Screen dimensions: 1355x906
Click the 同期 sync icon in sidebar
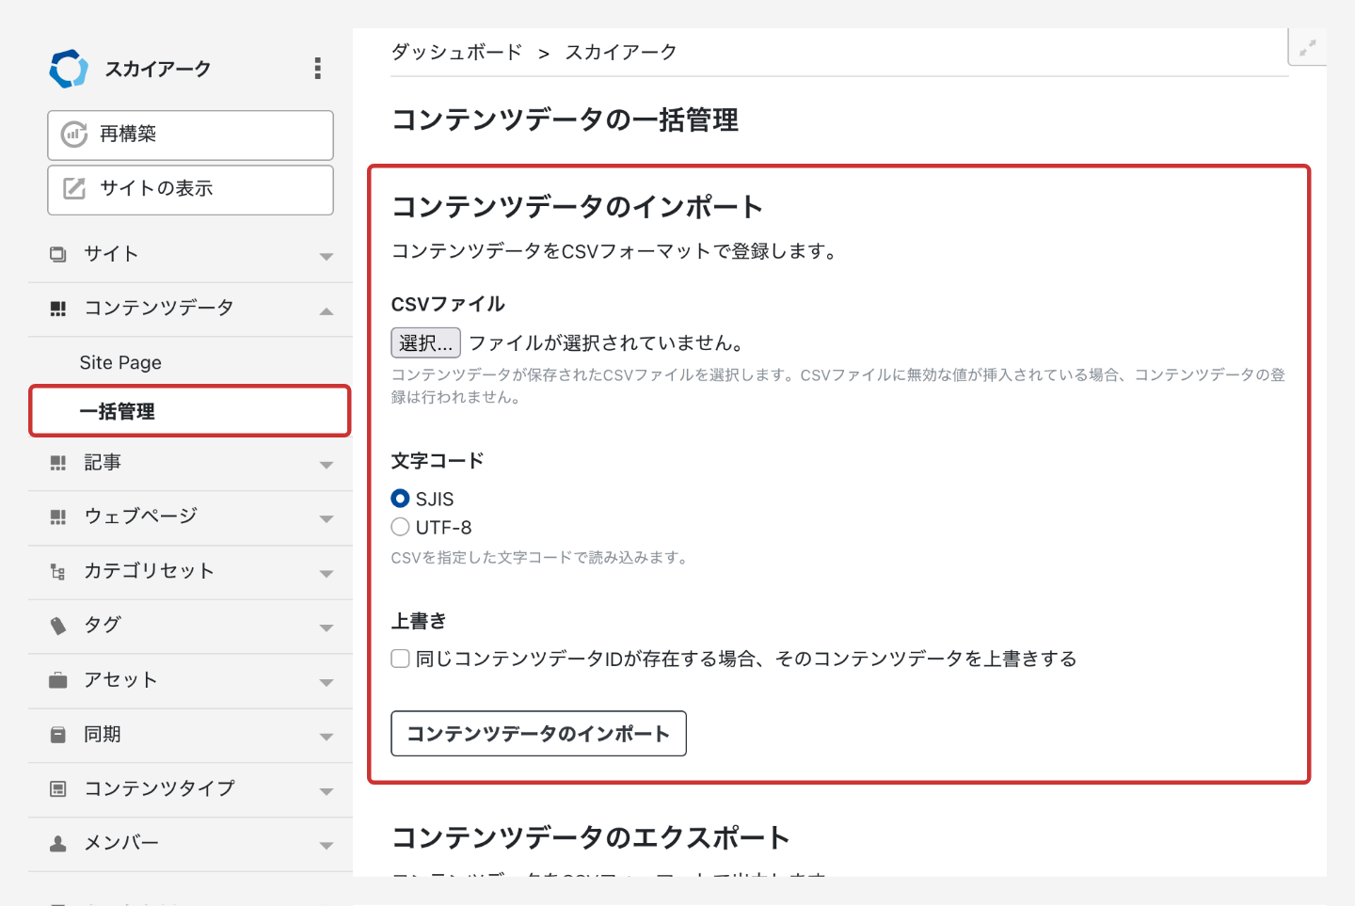tap(58, 735)
